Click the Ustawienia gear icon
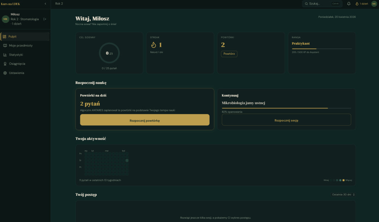 point(5,73)
